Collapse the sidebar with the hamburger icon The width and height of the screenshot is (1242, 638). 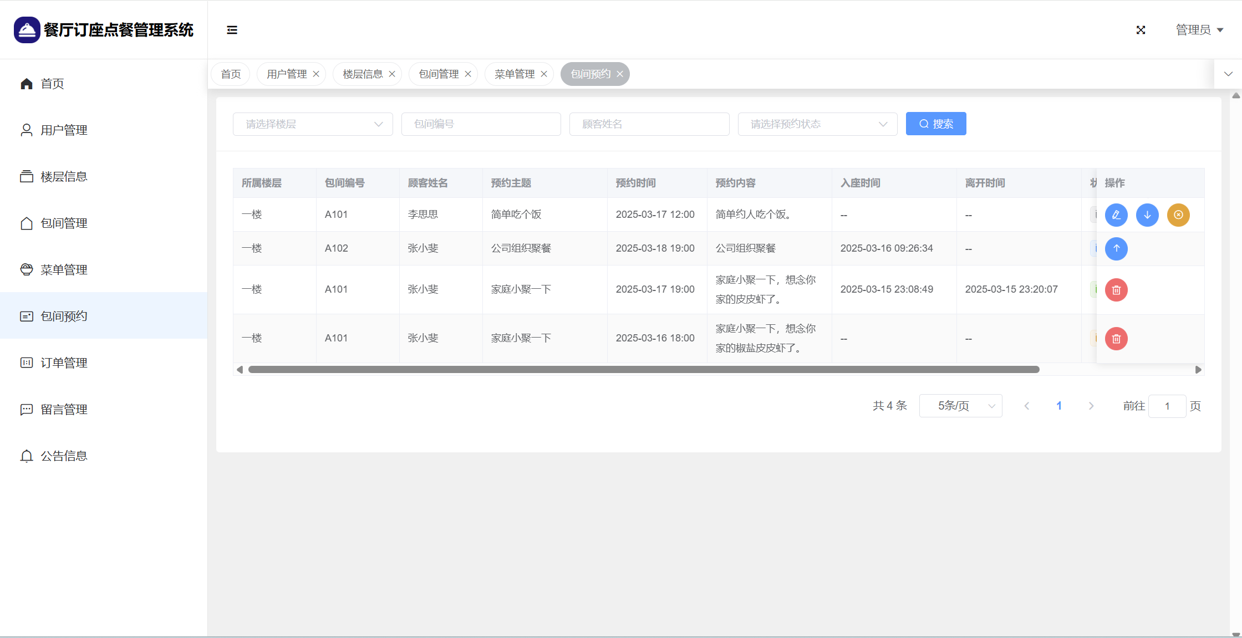click(x=232, y=30)
